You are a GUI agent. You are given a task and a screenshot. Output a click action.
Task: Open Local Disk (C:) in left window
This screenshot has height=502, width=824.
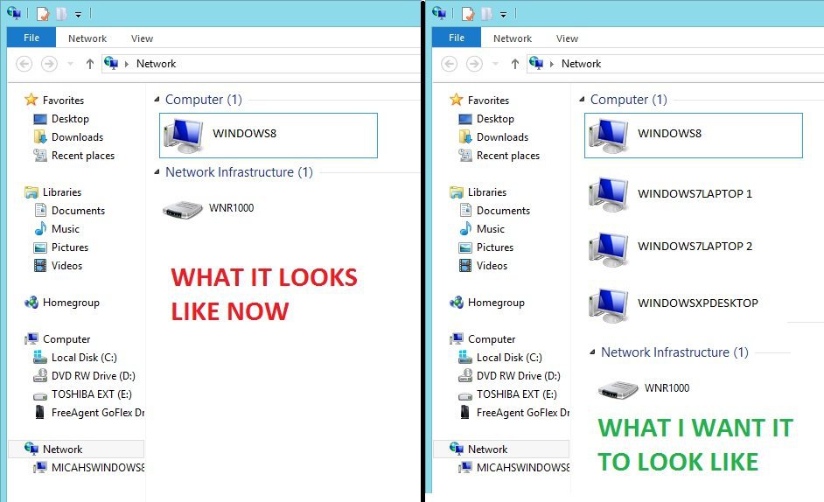pos(75,358)
